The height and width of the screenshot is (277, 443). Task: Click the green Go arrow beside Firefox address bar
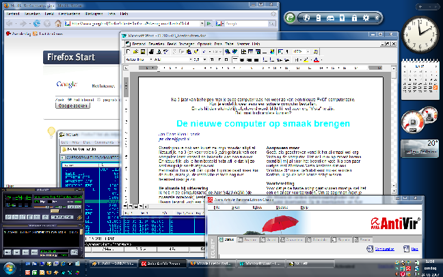[x=209, y=23]
